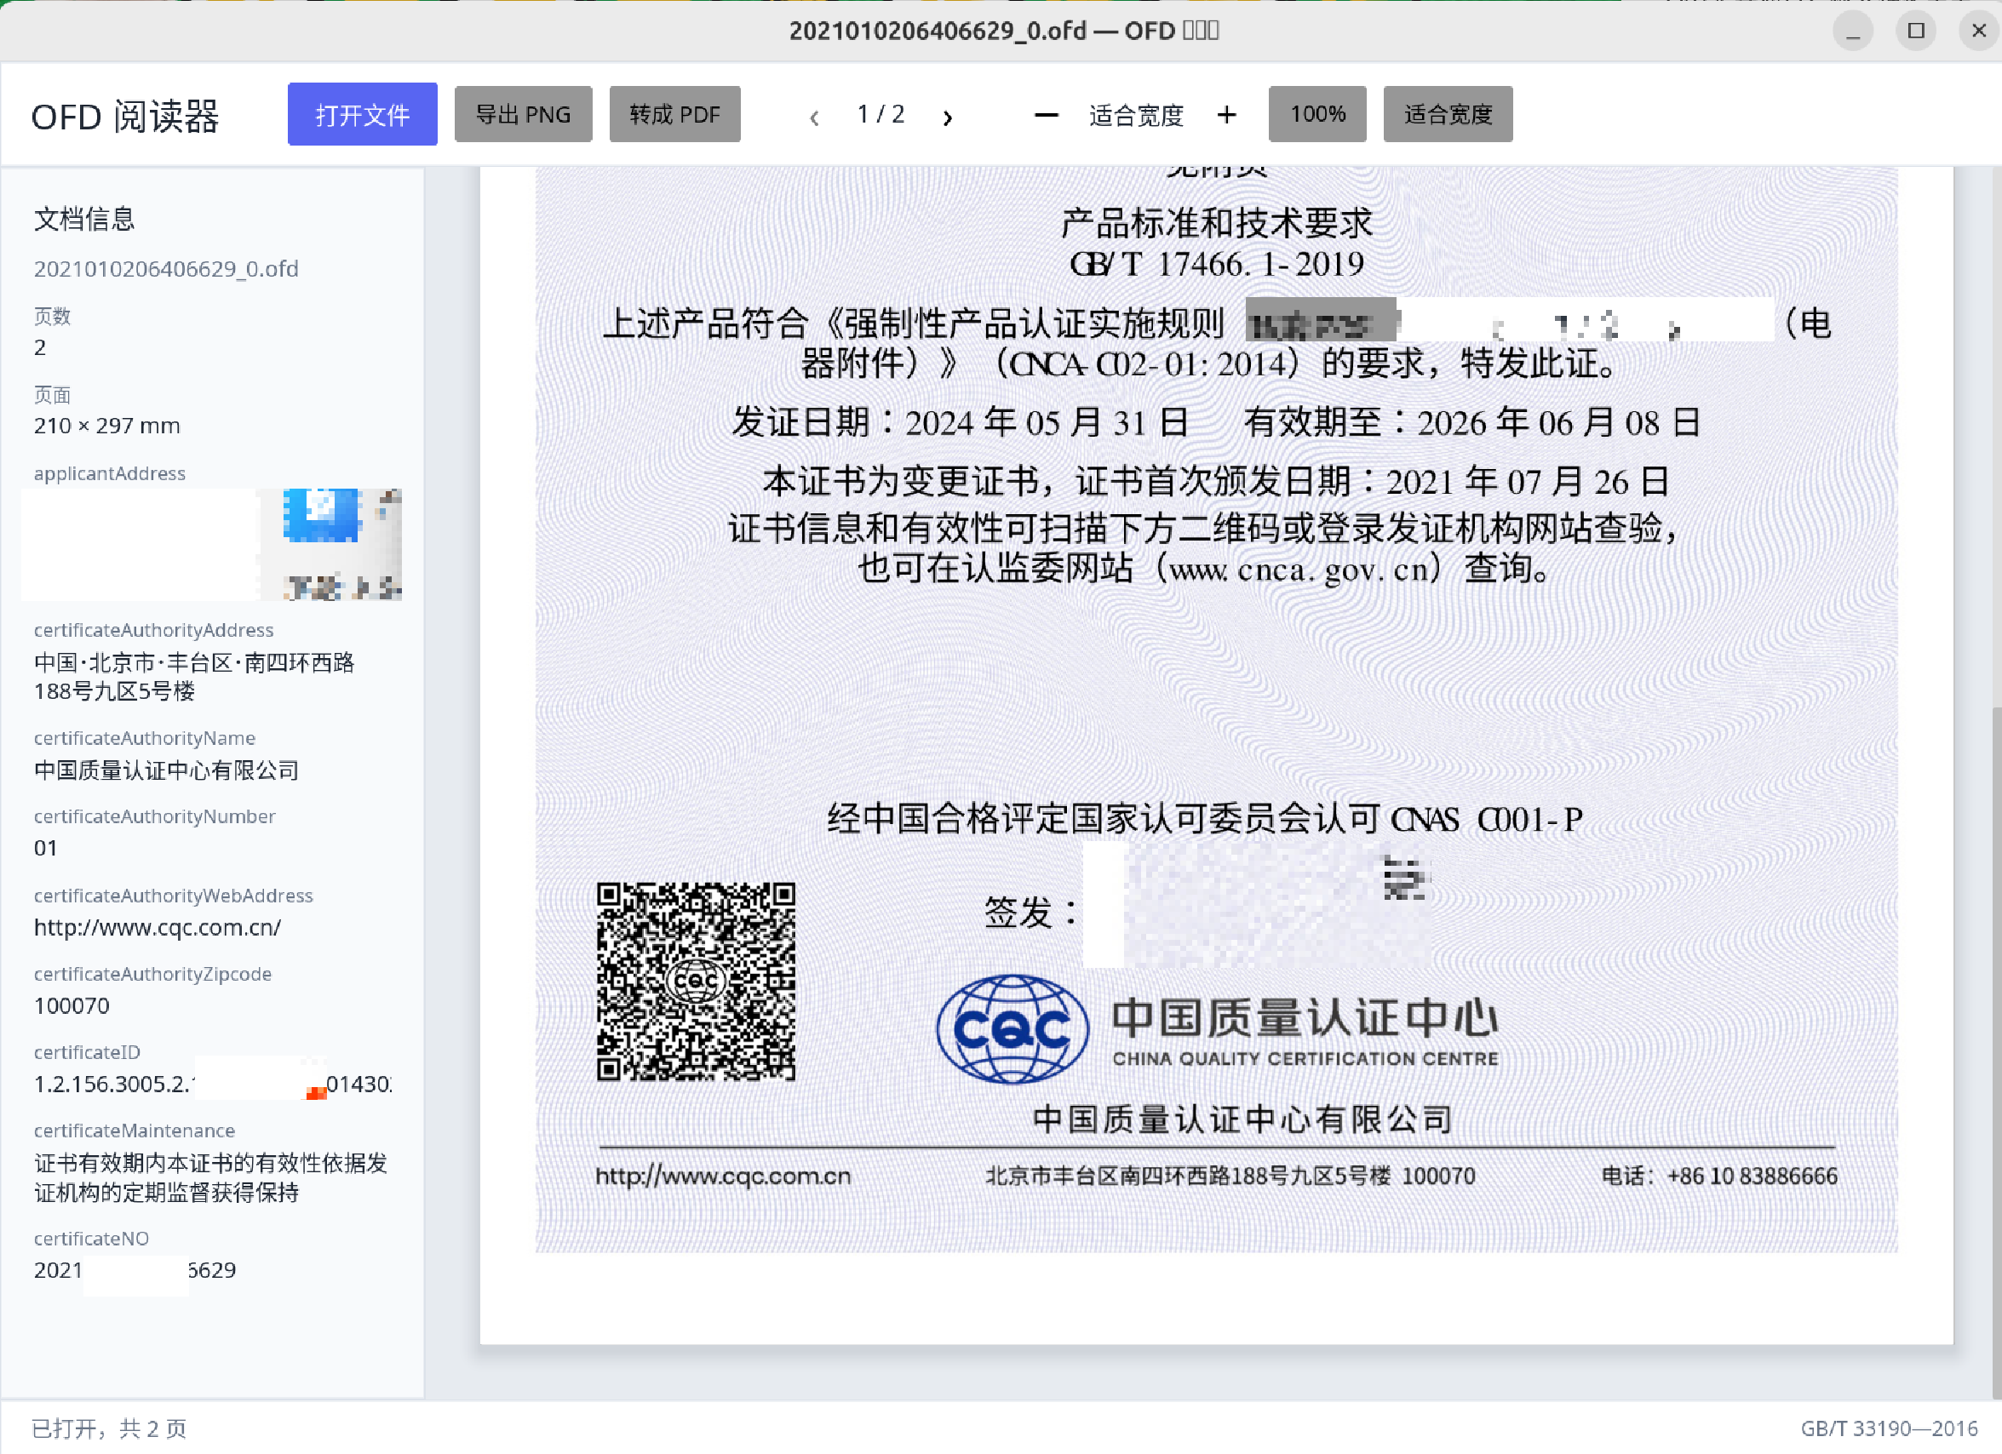The height and width of the screenshot is (1454, 2002).
Task: Zoom out with the minus icon
Action: 1046,115
